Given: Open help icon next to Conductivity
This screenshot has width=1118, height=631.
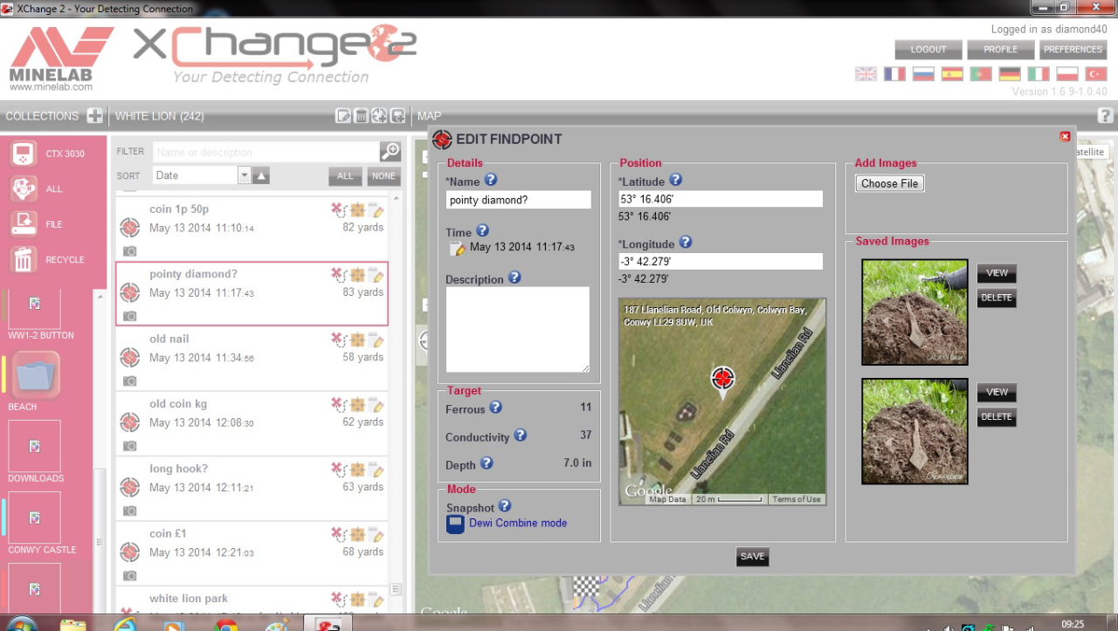Looking at the screenshot, I should pos(520,435).
